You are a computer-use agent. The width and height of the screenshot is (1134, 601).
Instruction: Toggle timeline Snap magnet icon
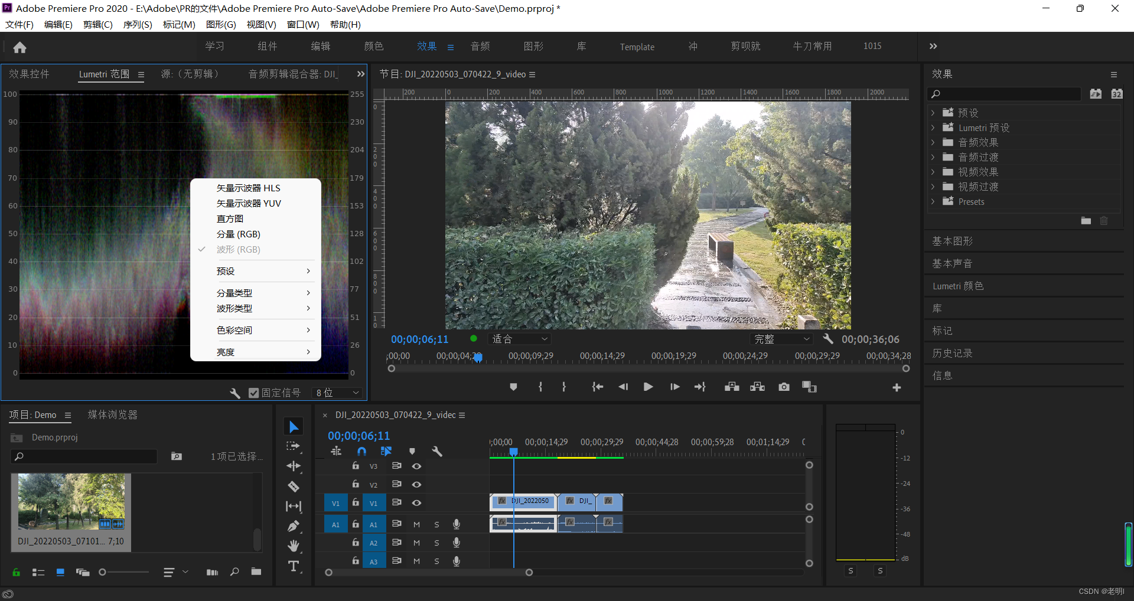click(x=361, y=451)
